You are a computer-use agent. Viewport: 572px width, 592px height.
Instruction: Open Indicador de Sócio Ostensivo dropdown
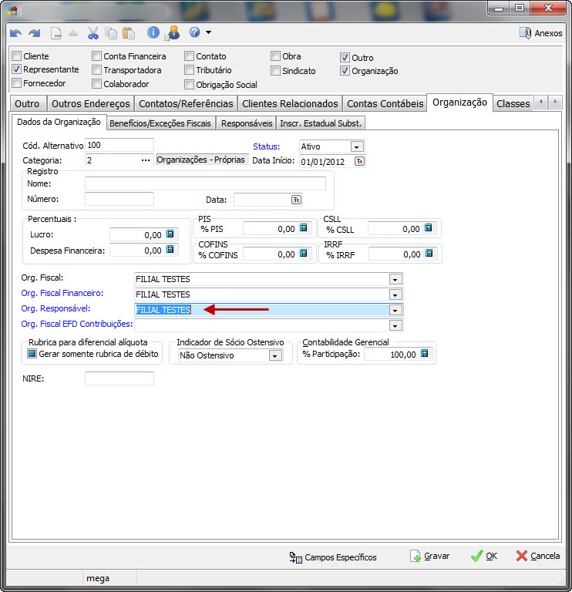pyautogui.click(x=274, y=355)
